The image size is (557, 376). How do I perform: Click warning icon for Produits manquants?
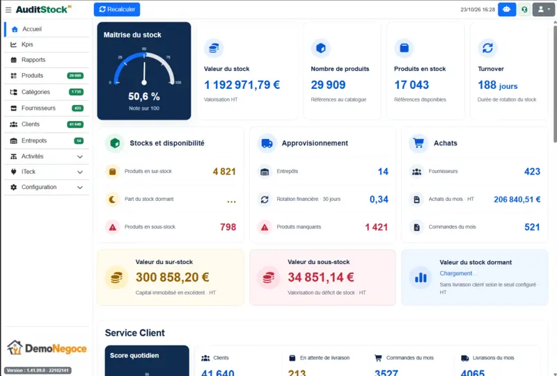265,227
